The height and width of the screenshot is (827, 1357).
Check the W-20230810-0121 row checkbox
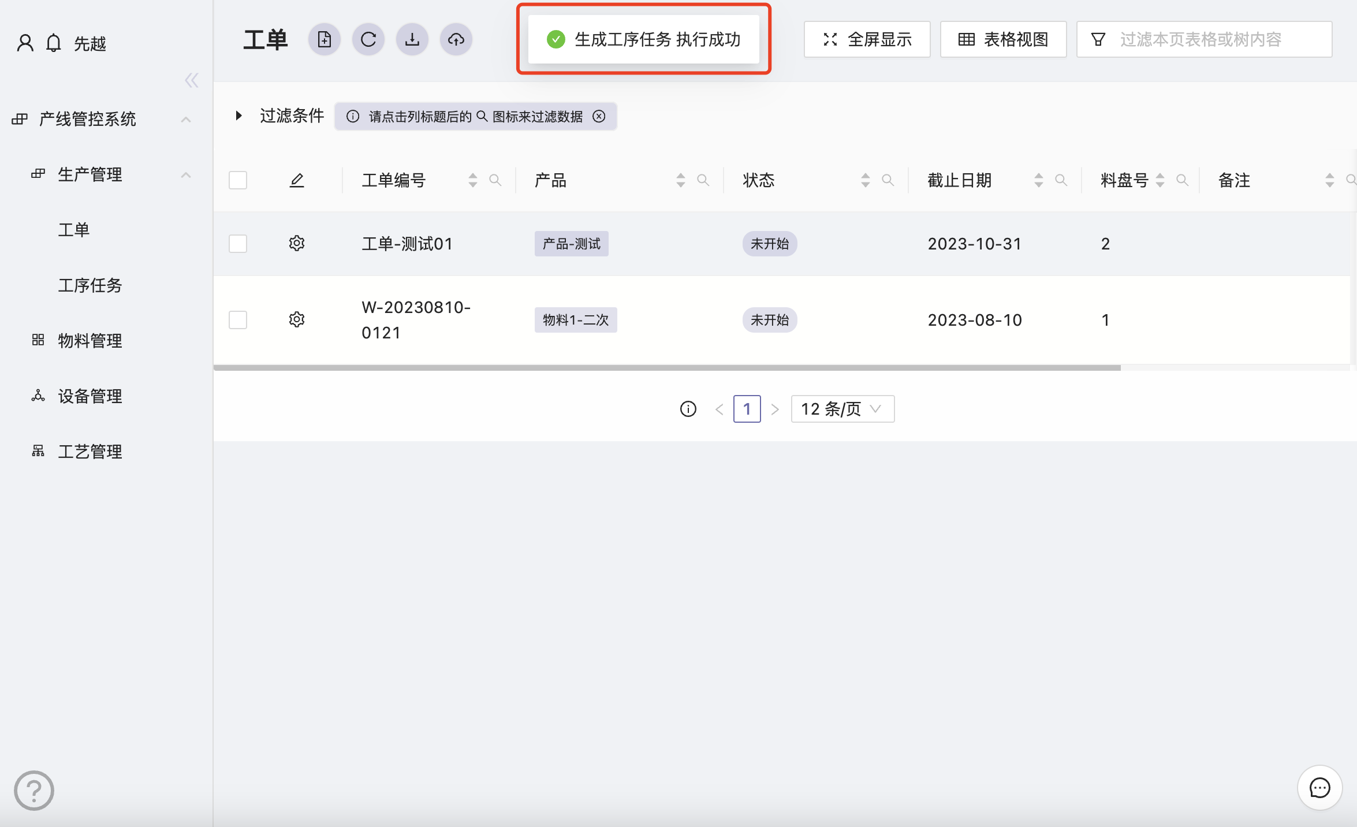238,320
